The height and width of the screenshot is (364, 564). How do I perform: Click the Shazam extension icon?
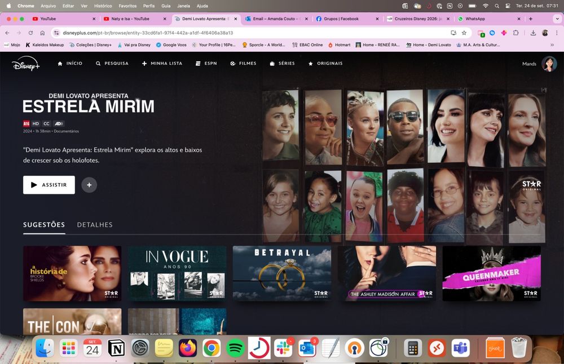(492, 33)
